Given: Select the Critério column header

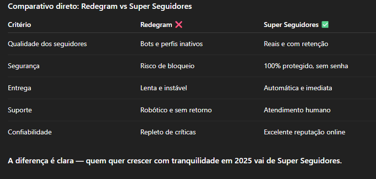Looking at the screenshot, I should tap(20, 25).
